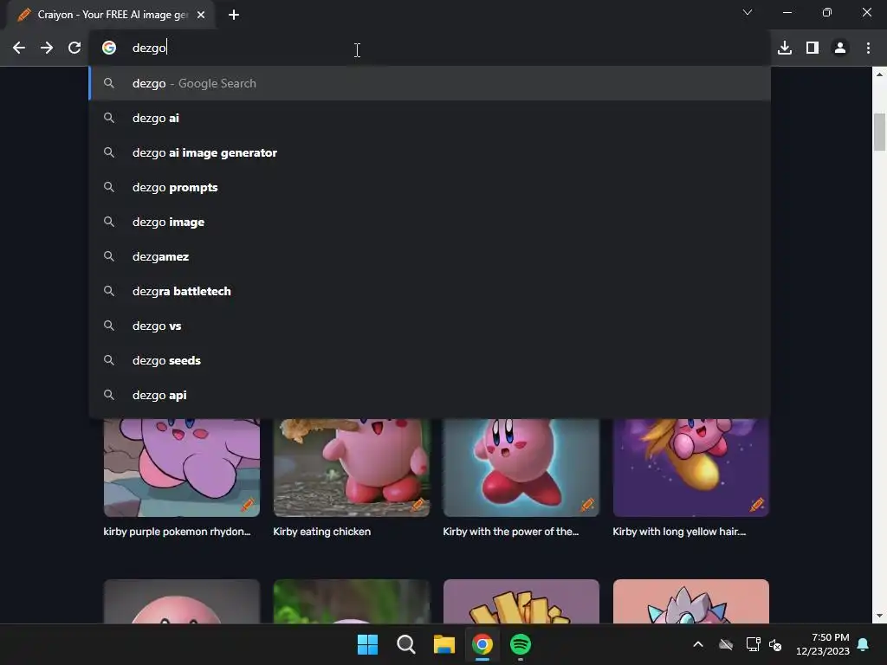Image resolution: width=887 pixels, height=665 pixels.
Task: Click the 'Kirby with the power of the...' caption
Action: 510,532
